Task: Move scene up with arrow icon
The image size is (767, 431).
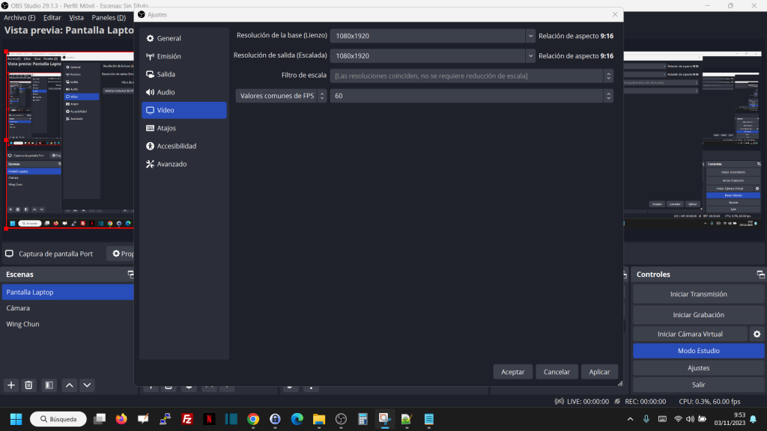Action: (x=70, y=385)
